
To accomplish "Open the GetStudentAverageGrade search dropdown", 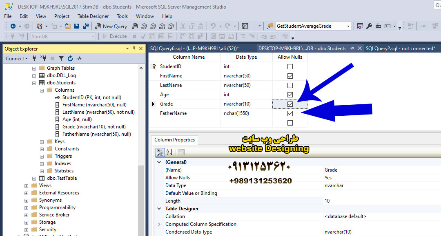I will click(348, 26).
